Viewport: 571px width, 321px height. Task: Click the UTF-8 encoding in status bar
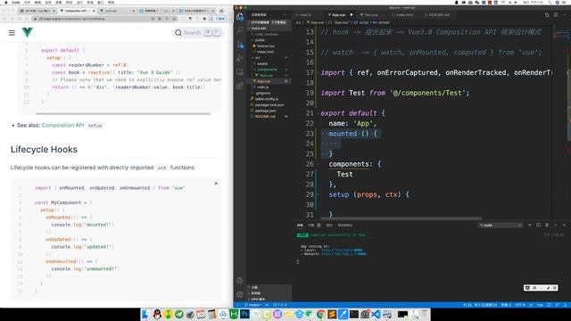[x=520, y=305]
